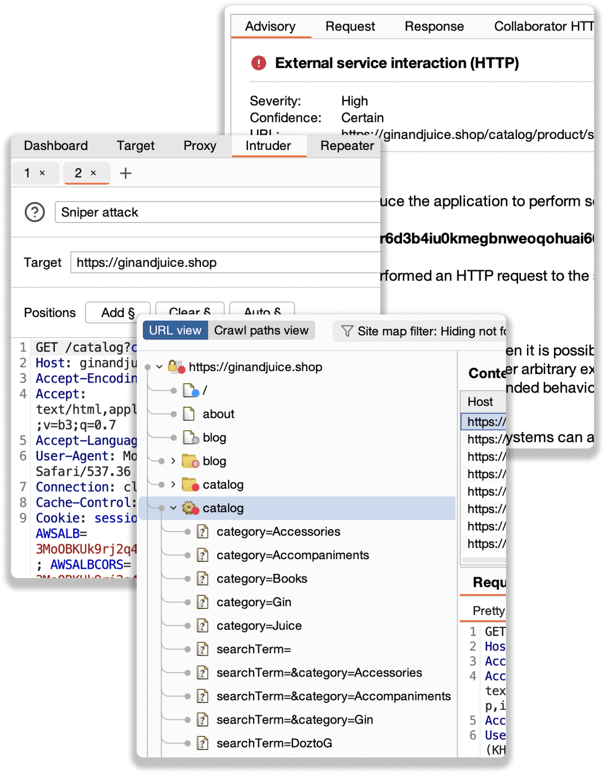The width and height of the screenshot is (605, 774).
Task: Click the catalog folder icon with red dot
Action: tap(190, 484)
